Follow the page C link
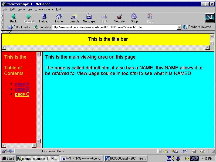 [x=22, y=94]
